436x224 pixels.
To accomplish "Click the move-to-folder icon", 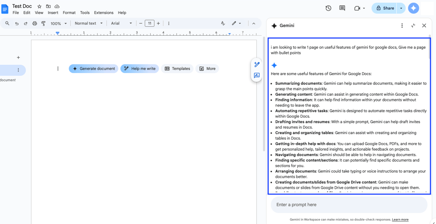I will pos(49,6).
